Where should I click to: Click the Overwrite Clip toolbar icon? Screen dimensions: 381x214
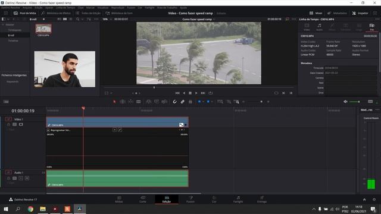156,102
